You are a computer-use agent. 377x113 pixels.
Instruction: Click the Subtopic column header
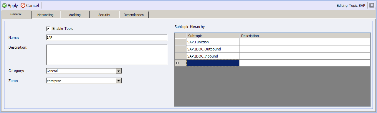pos(213,36)
